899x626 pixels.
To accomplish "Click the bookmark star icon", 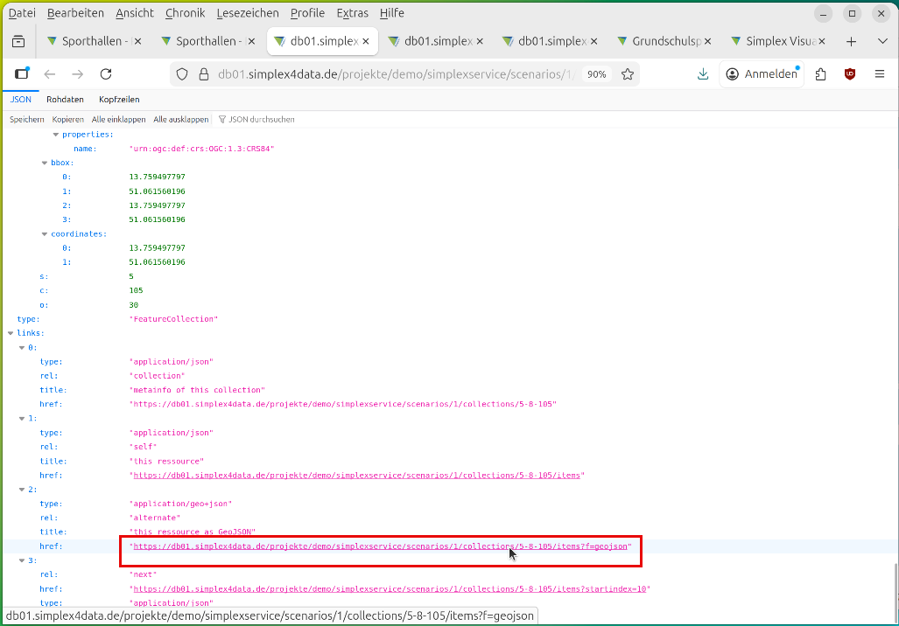I will [628, 74].
